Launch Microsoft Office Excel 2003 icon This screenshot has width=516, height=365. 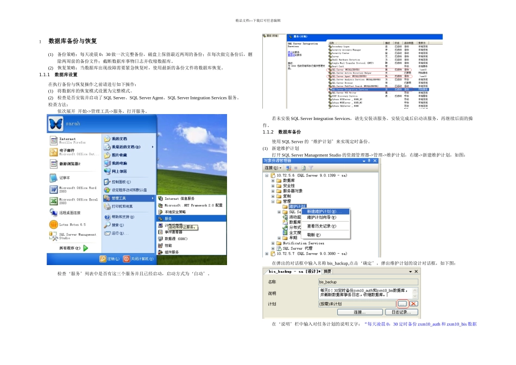[x=54, y=201]
